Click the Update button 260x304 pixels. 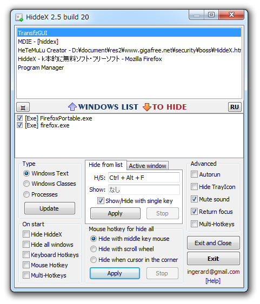click(x=50, y=208)
